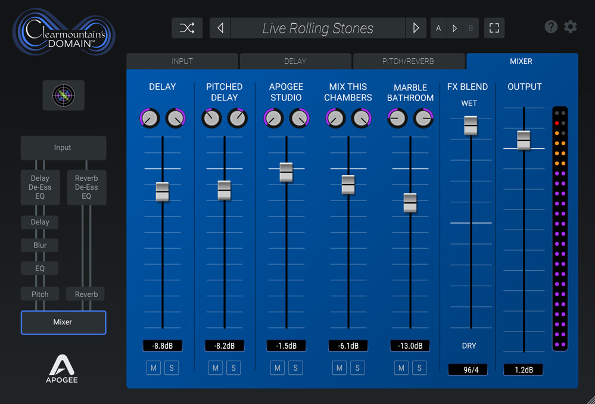Click the copy A to B arrow

point(455,28)
